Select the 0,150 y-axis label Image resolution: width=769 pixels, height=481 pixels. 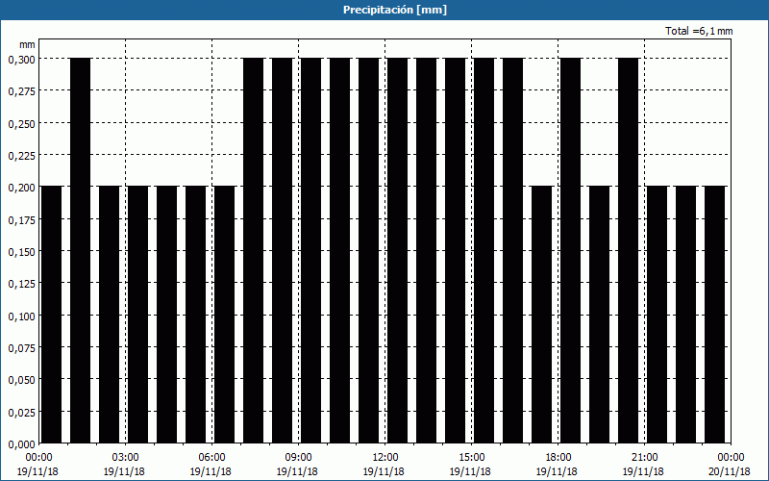pos(21,252)
